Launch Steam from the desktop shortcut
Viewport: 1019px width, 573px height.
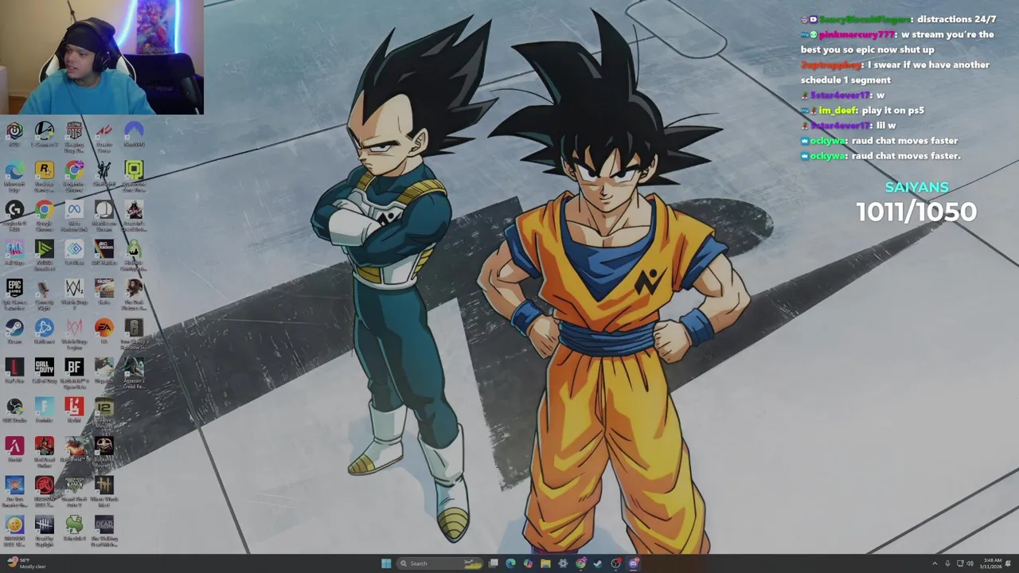click(x=14, y=331)
